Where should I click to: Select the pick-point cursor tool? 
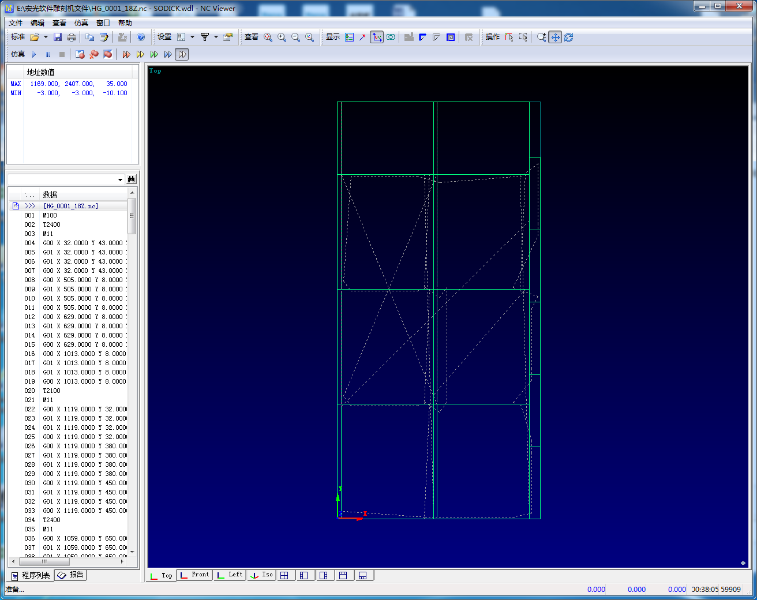click(509, 37)
